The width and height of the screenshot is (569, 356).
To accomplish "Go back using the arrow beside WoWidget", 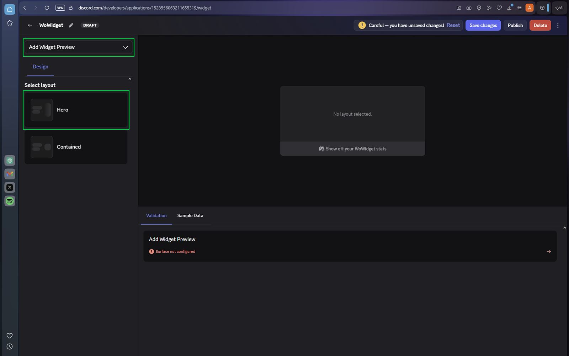I will [x=30, y=25].
